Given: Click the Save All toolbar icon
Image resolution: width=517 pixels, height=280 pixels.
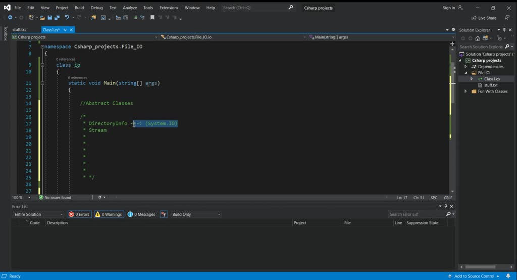Looking at the screenshot, I should (56, 18).
